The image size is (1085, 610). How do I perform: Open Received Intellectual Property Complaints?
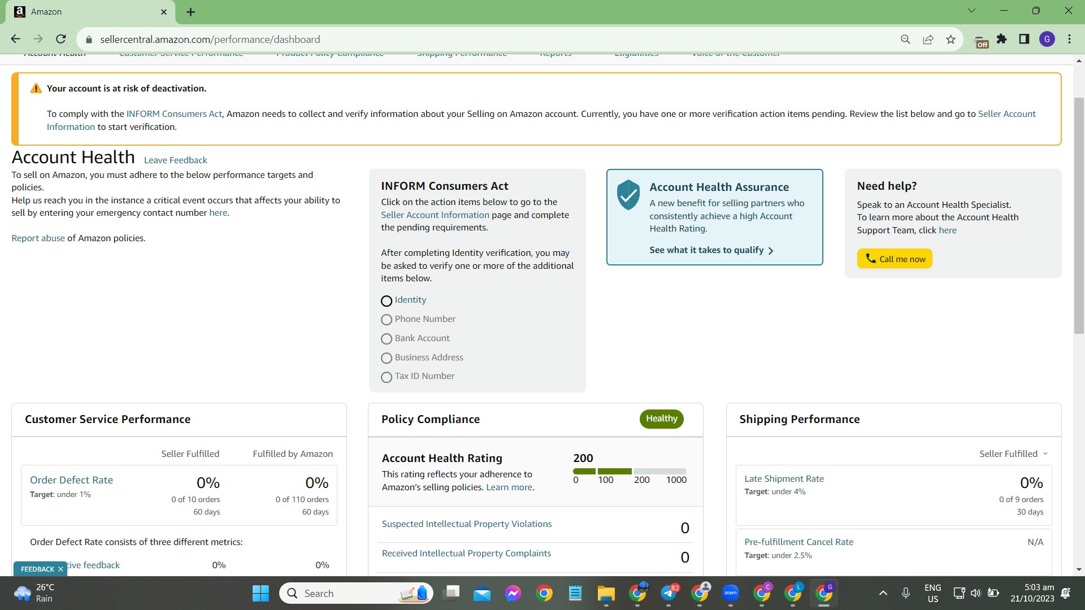(x=466, y=554)
